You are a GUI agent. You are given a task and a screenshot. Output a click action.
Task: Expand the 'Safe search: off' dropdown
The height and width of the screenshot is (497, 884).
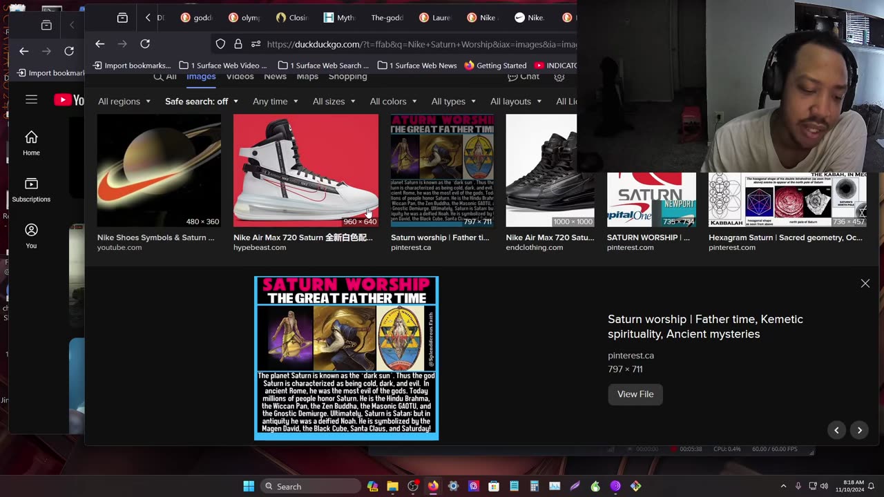pos(202,101)
